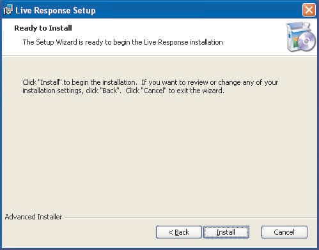Close the Live Response Setup window
Image resolution: width=319 pixels, height=250 pixels.
[x=309, y=10]
